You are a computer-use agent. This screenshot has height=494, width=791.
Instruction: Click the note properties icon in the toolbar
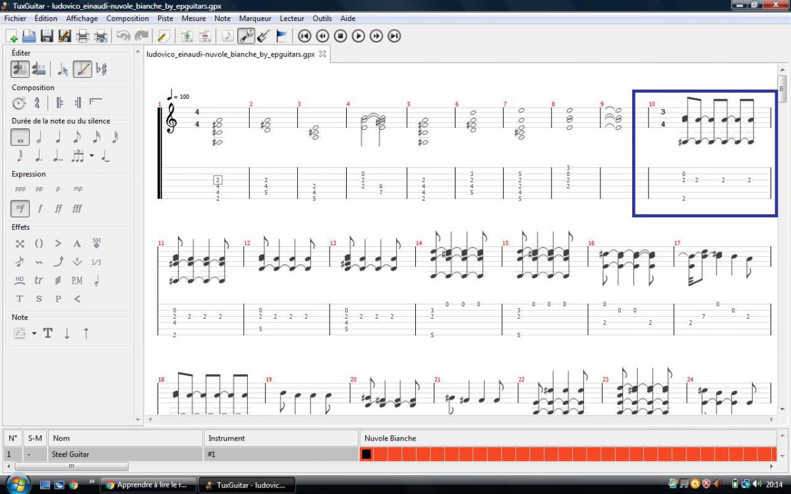click(x=227, y=36)
